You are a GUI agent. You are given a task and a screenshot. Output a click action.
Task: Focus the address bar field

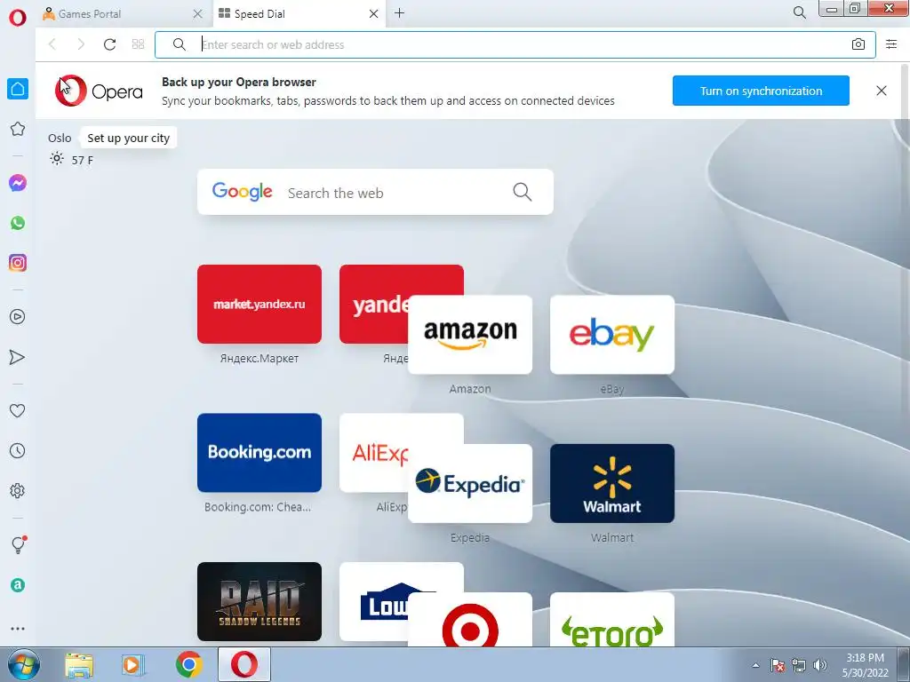point(515,44)
